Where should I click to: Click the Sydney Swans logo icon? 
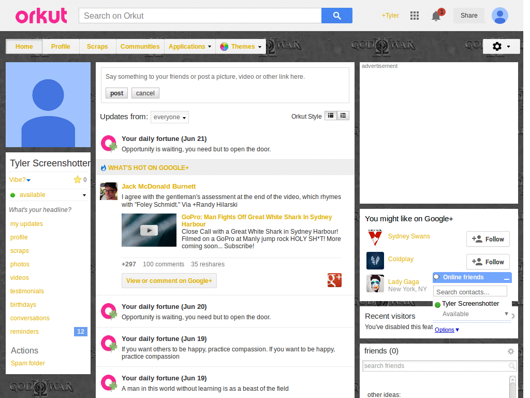coord(375,237)
